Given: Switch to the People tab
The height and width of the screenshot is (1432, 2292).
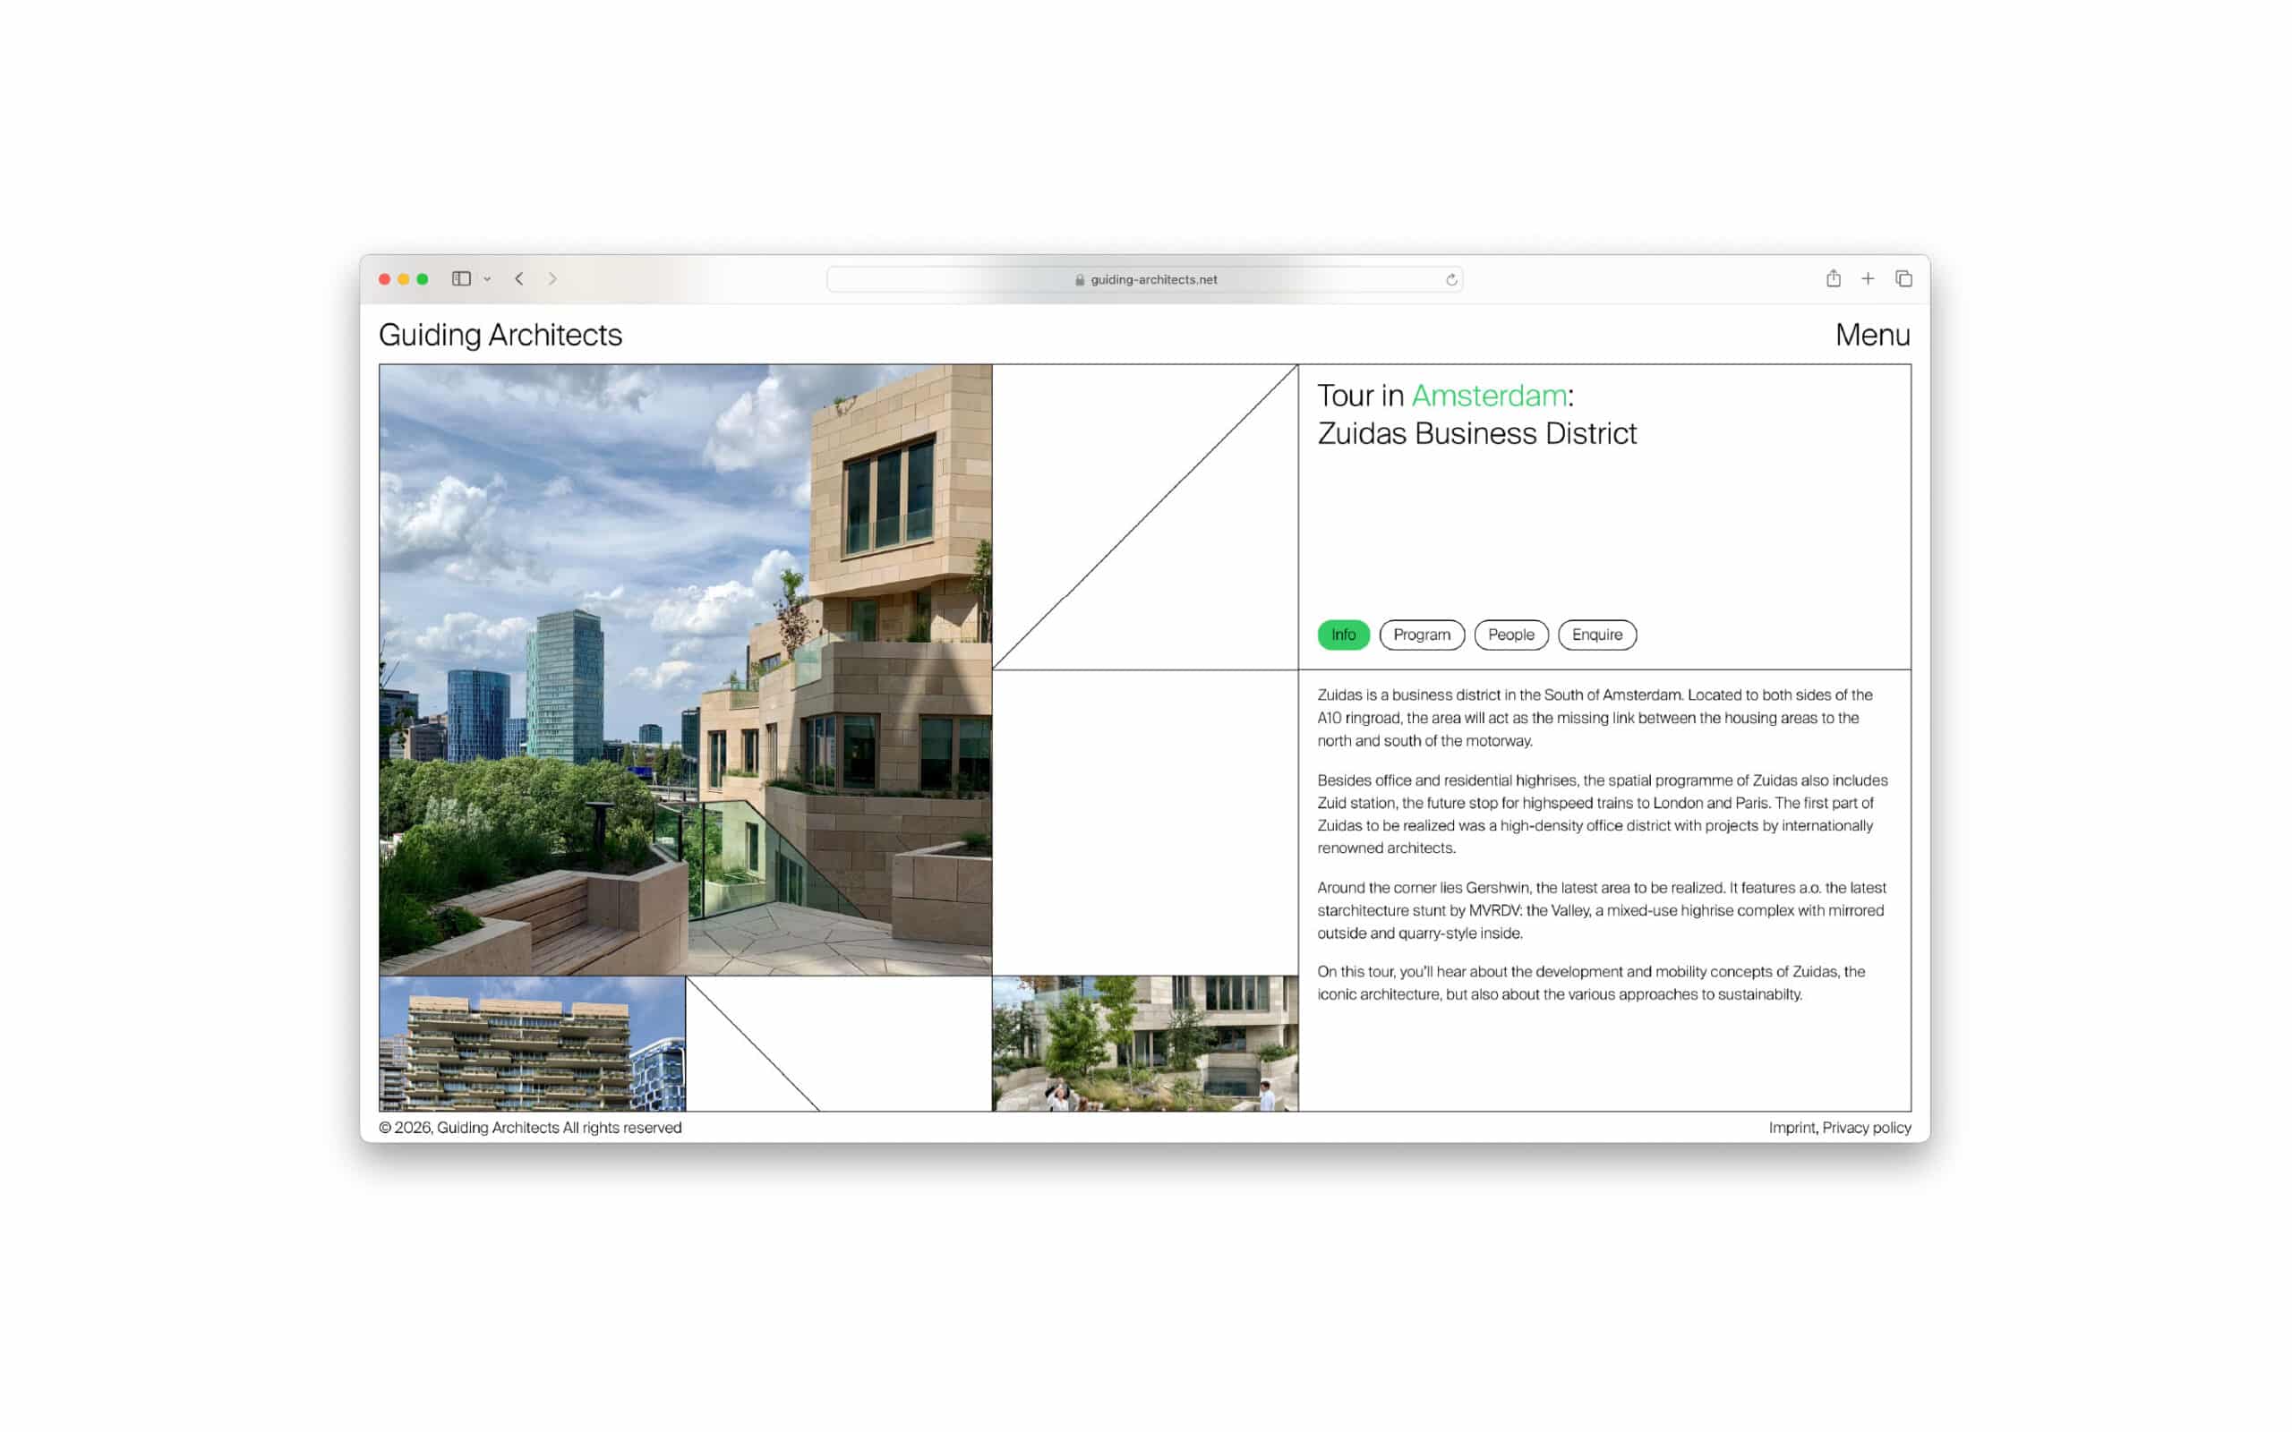Looking at the screenshot, I should coord(1510,635).
